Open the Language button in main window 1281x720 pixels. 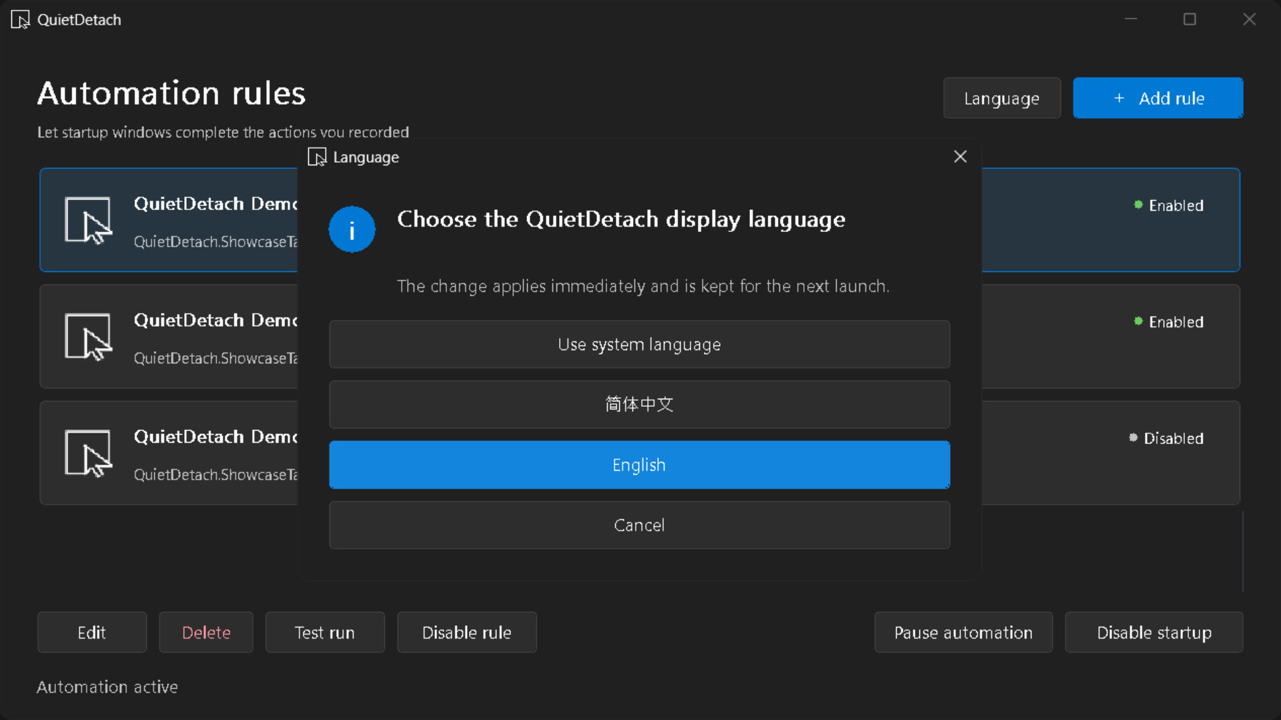point(1001,98)
